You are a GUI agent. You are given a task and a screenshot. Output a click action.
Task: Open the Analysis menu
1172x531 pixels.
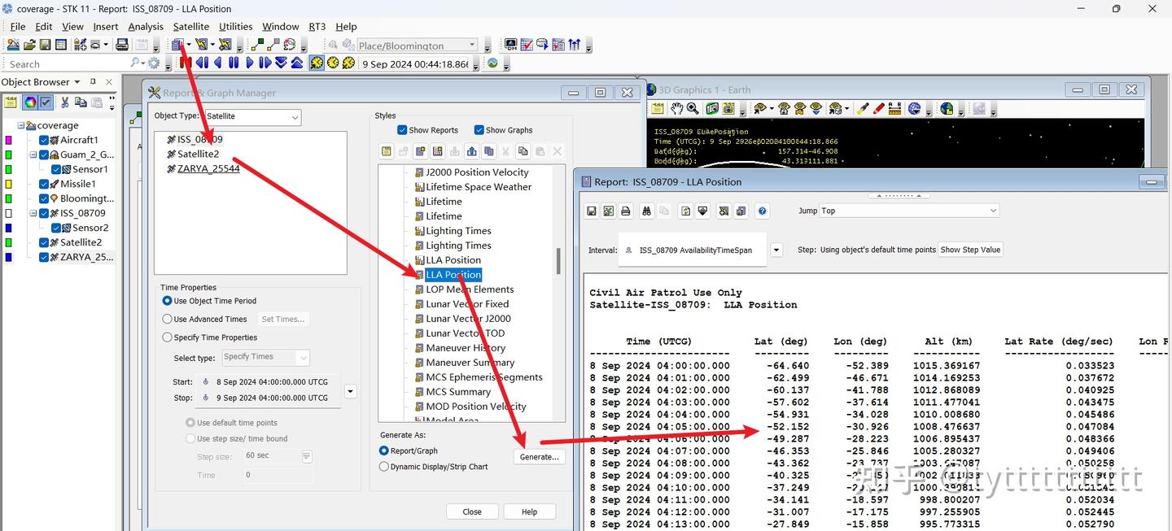pyautogui.click(x=146, y=26)
